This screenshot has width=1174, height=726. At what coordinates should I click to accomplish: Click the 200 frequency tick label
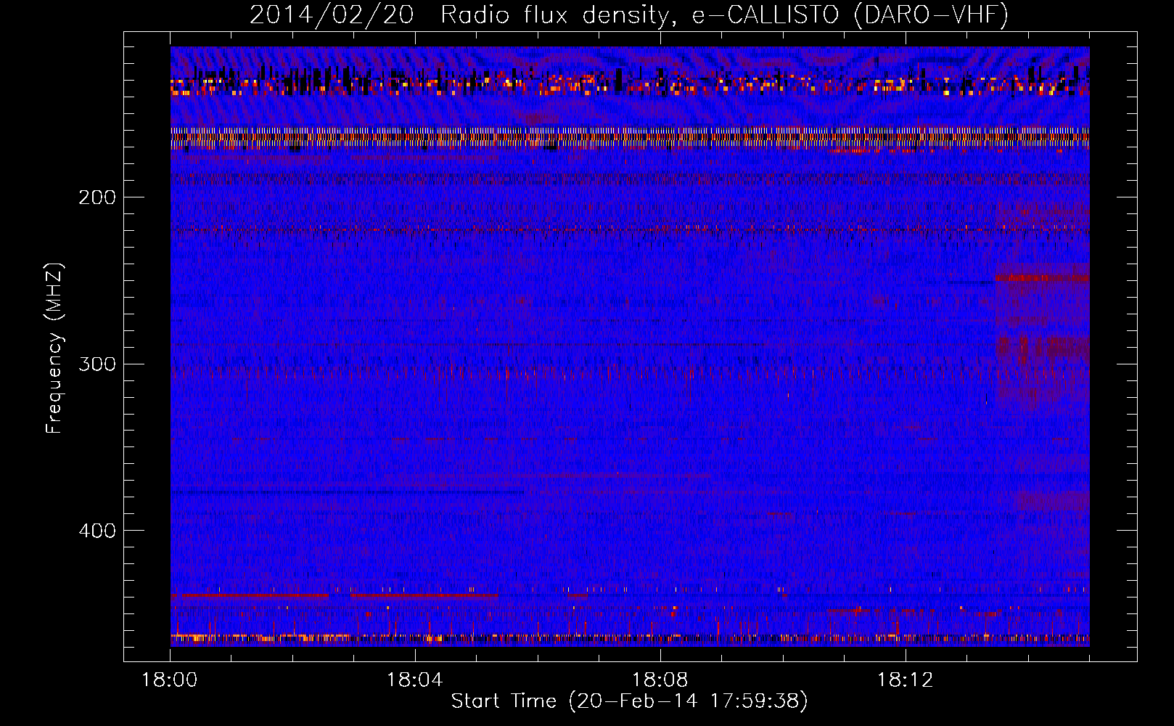(97, 197)
